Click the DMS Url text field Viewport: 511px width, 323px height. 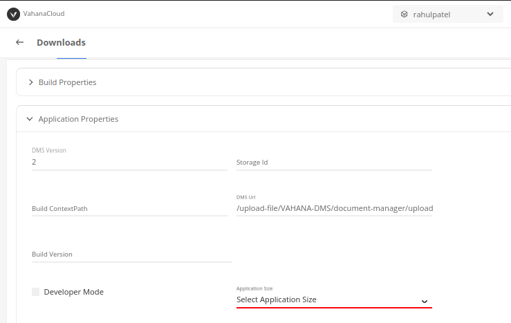334,208
